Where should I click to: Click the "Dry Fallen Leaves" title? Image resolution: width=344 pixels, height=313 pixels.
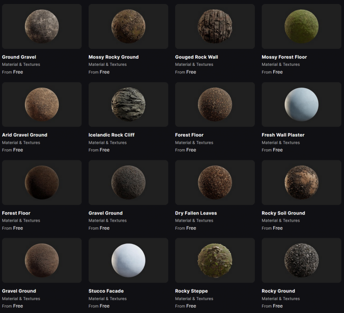[196, 213]
